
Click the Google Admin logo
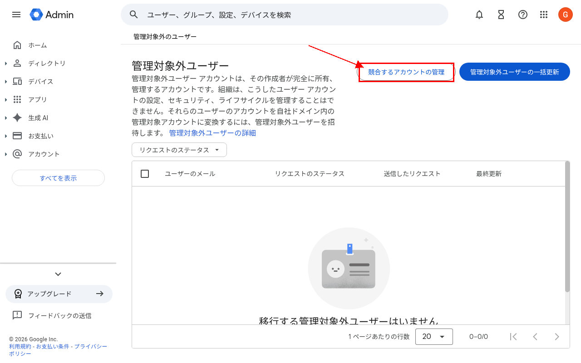coord(52,15)
